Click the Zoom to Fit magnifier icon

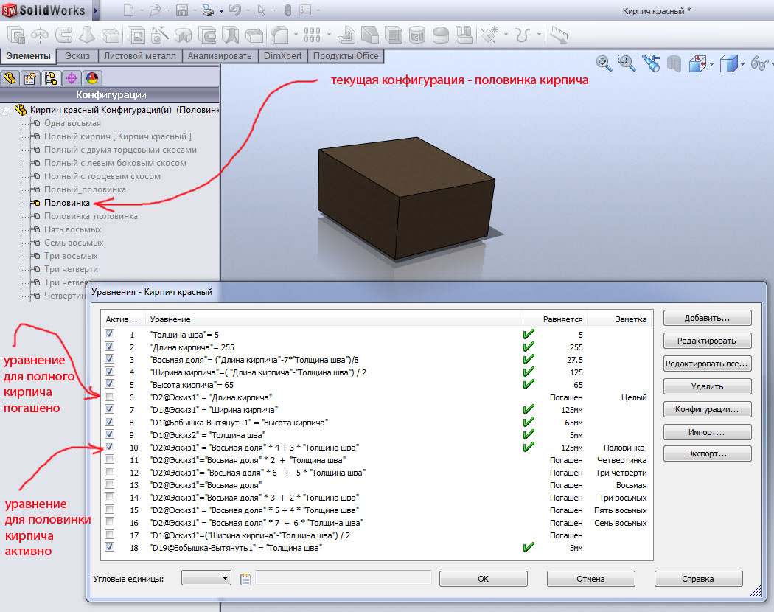point(604,63)
